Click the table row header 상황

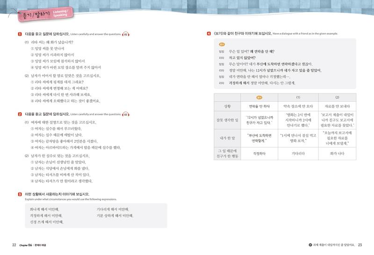pos(228,106)
